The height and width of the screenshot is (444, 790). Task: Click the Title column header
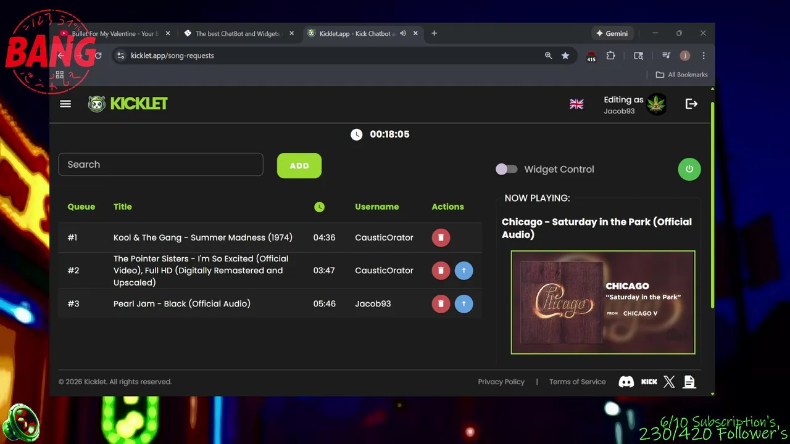[123, 207]
